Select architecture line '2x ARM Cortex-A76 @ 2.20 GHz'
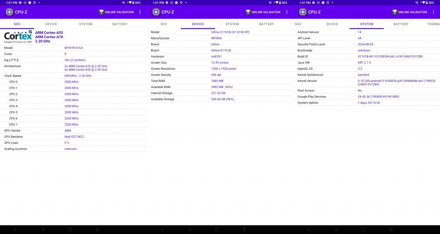The height and width of the screenshot is (234, 440). (x=86, y=66)
